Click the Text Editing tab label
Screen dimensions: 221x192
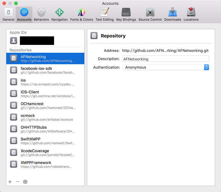point(105,19)
